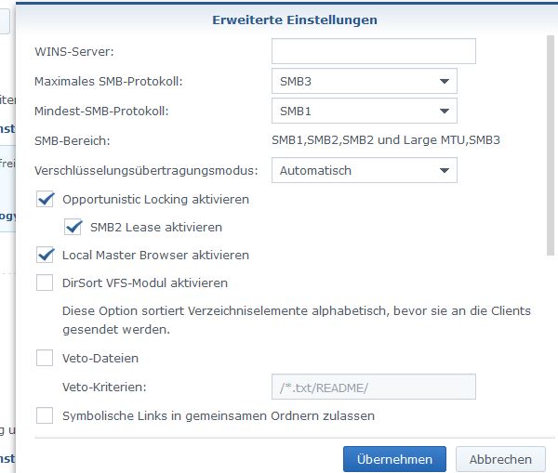This screenshot has height=473, width=558.
Task: Click the Übernehmen button
Action: tap(394, 459)
